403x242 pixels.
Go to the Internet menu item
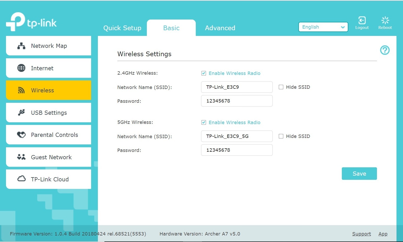click(x=49, y=68)
